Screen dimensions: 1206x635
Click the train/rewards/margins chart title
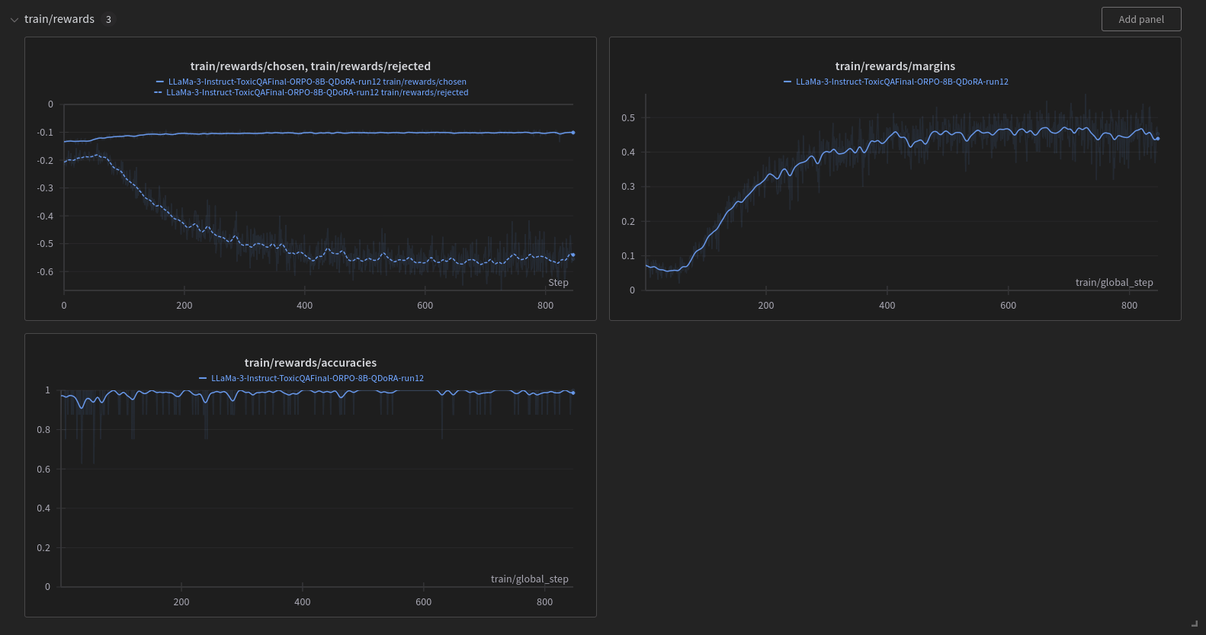tap(895, 66)
